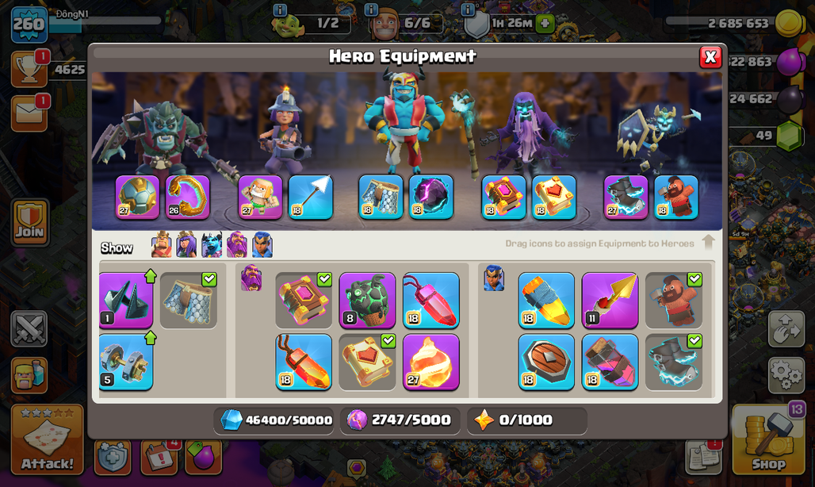
Task: Select the Vampstache equipment level 26
Action: click(x=188, y=197)
